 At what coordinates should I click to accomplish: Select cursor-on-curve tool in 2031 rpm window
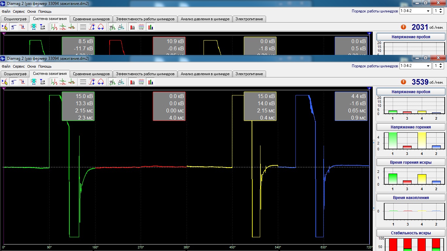pyautogui.click(x=5, y=27)
